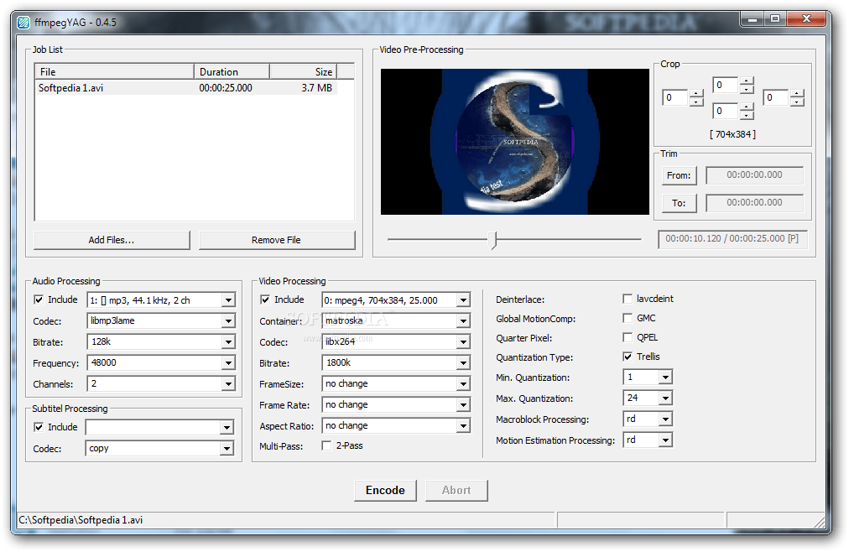Click the top crop value field
Image resolution: width=849 pixels, height=552 pixels.
point(726,86)
